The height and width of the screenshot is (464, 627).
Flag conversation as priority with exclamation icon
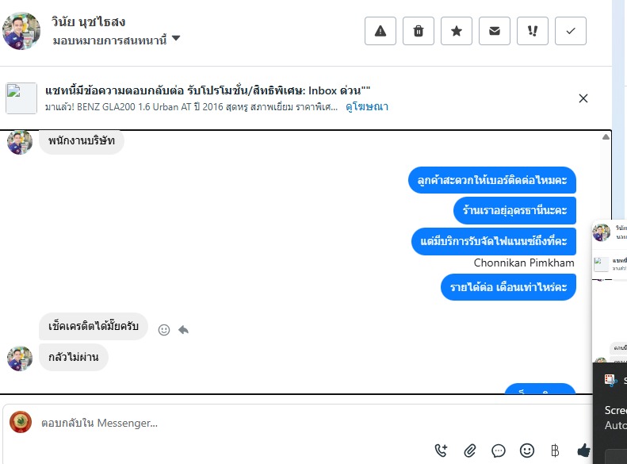coord(532,31)
